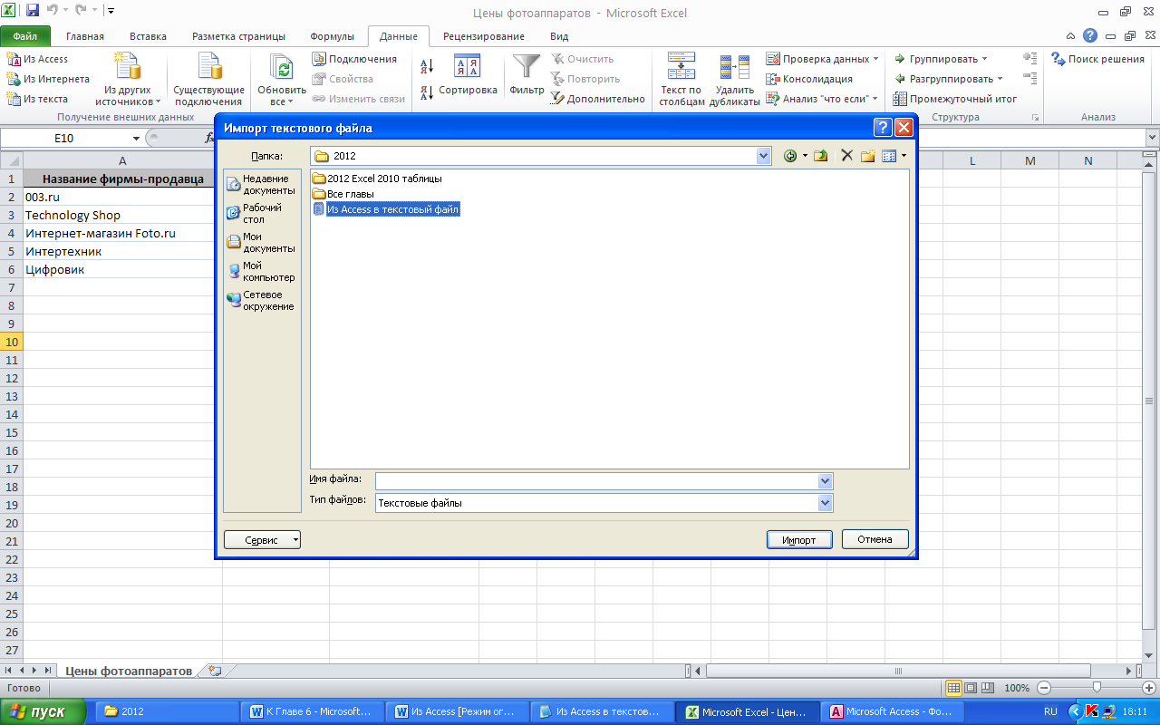Click Поиск решения solver
Viewport: 1160px width, 725px height.
coord(1097,59)
